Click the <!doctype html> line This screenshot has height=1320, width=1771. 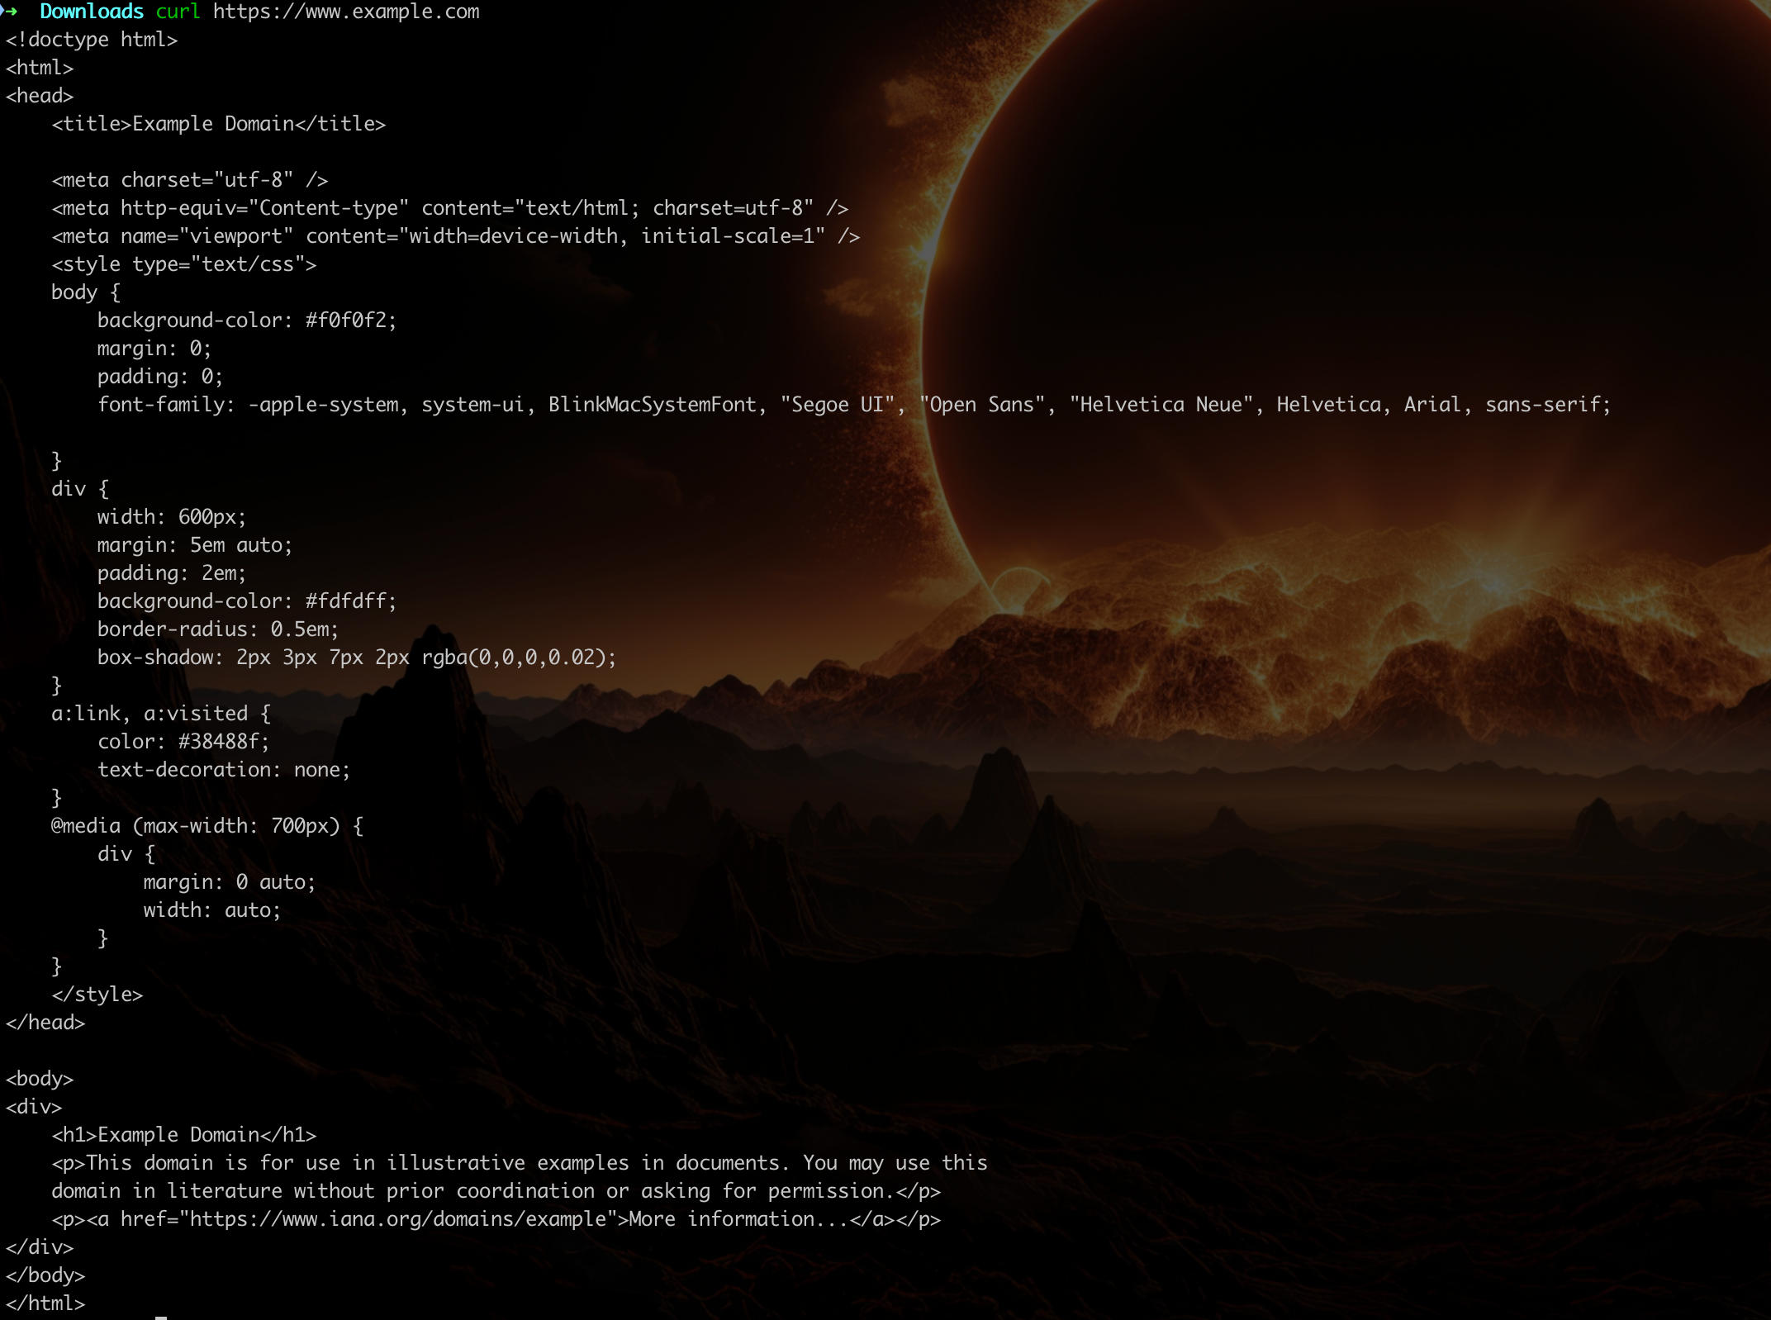pyautogui.click(x=91, y=40)
